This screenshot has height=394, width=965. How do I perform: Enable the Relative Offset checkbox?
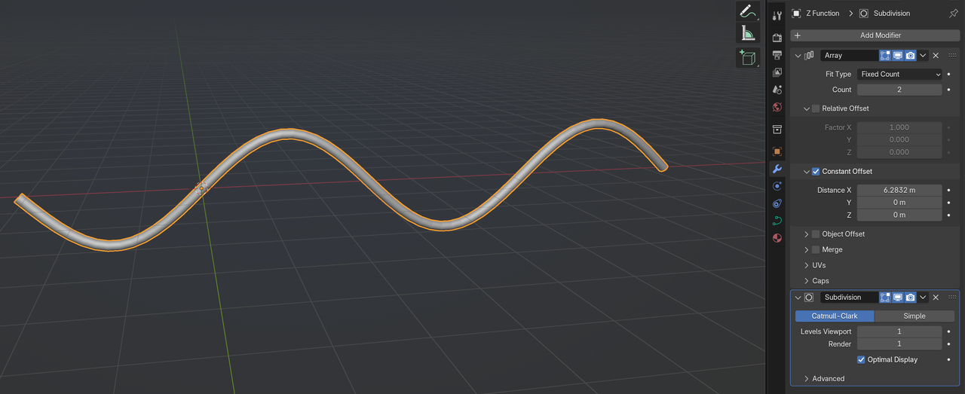[x=816, y=108]
